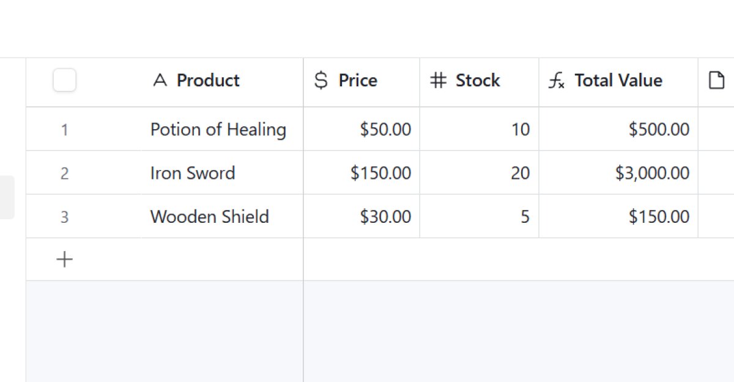
Task: Toggle the select-all rows checkbox
Action: [x=64, y=81]
